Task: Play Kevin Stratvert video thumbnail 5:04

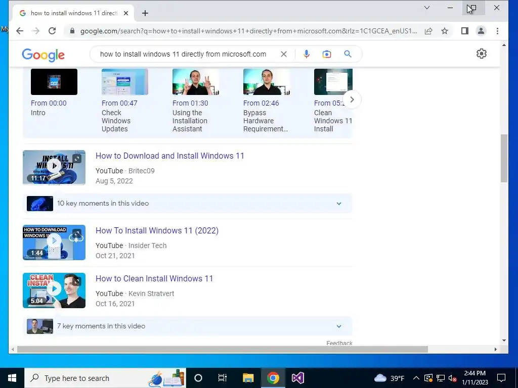Action: 54,290
